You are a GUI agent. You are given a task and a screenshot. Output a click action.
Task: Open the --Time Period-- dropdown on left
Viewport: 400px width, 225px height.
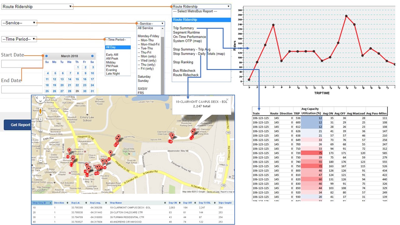tap(19, 39)
